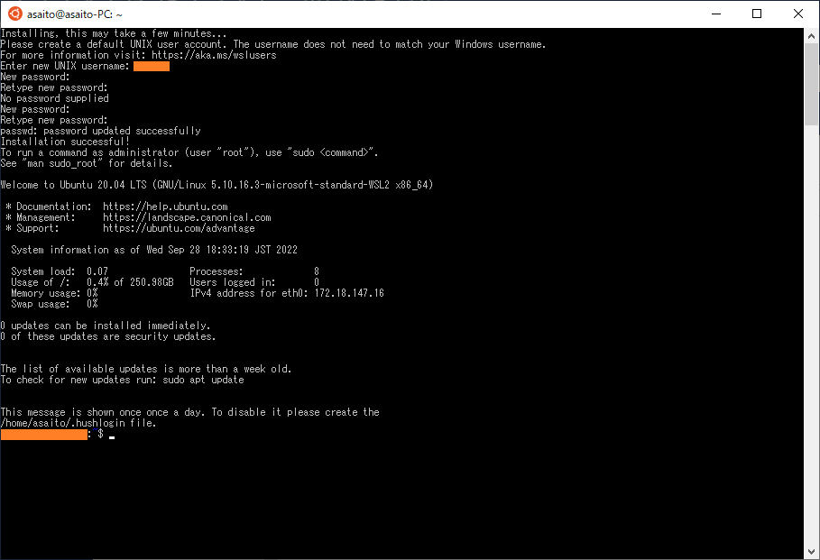Click the vertical scrollbar thumb
This screenshot has height=560, width=820.
click(811, 84)
